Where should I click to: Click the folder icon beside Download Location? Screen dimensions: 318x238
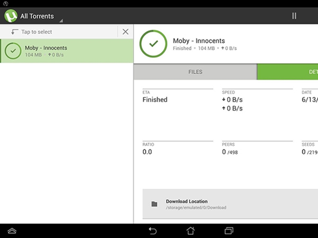(154, 204)
